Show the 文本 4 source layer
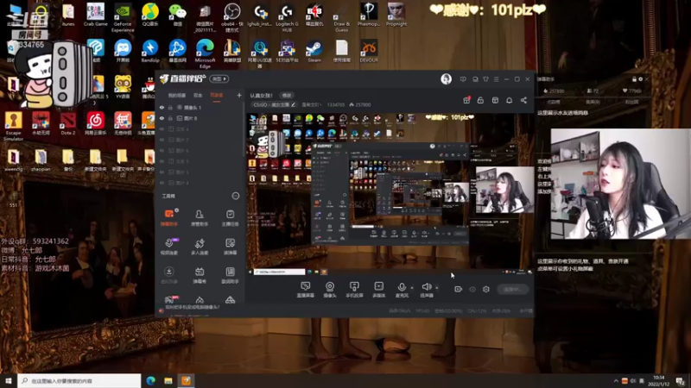691x388 pixels. click(162, 128)
